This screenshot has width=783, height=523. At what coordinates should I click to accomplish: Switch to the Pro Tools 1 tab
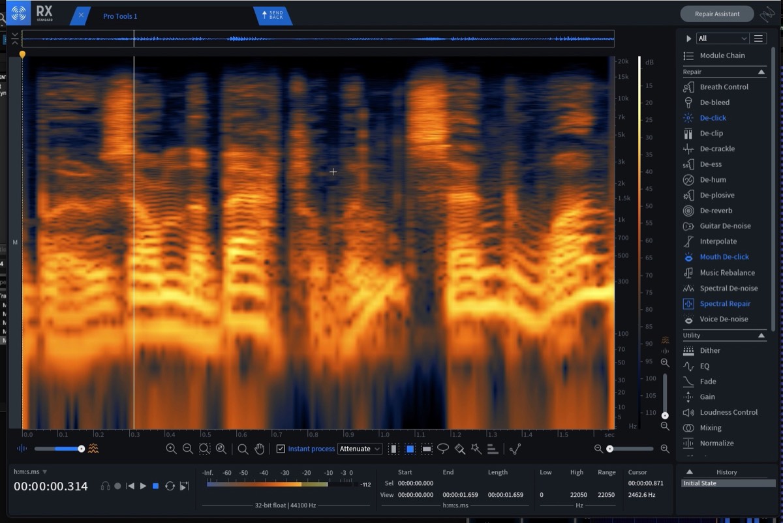coord(120,16)
